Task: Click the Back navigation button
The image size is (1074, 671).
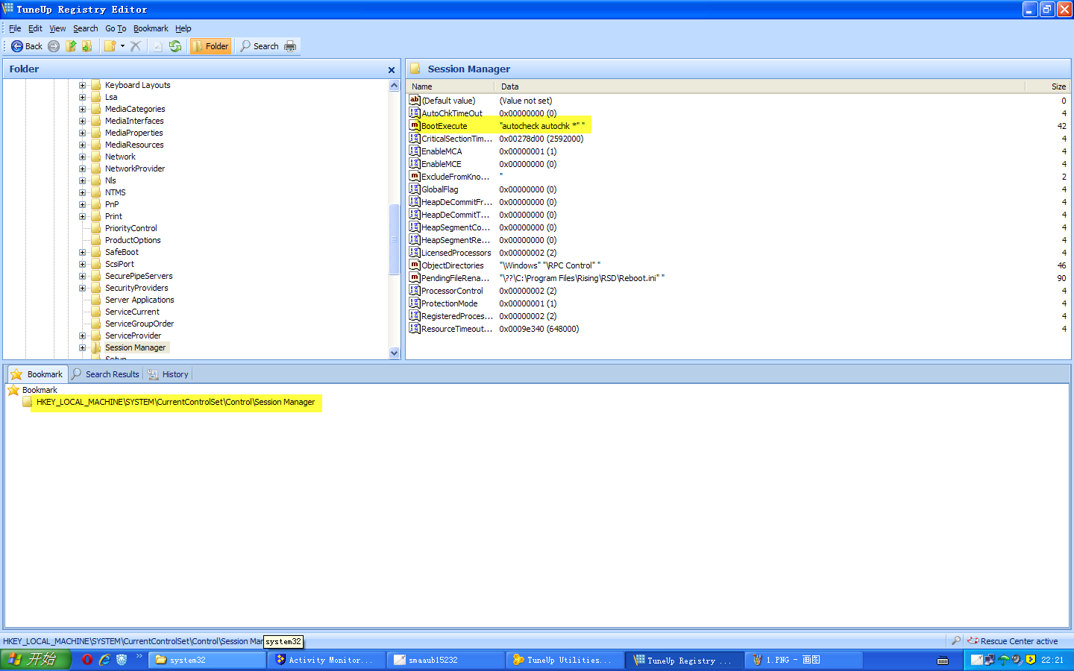Action: tap(27, 46)
